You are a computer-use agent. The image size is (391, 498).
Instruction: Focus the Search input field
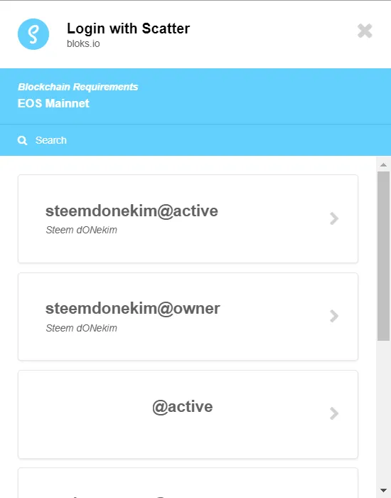[x=195, y=140]
